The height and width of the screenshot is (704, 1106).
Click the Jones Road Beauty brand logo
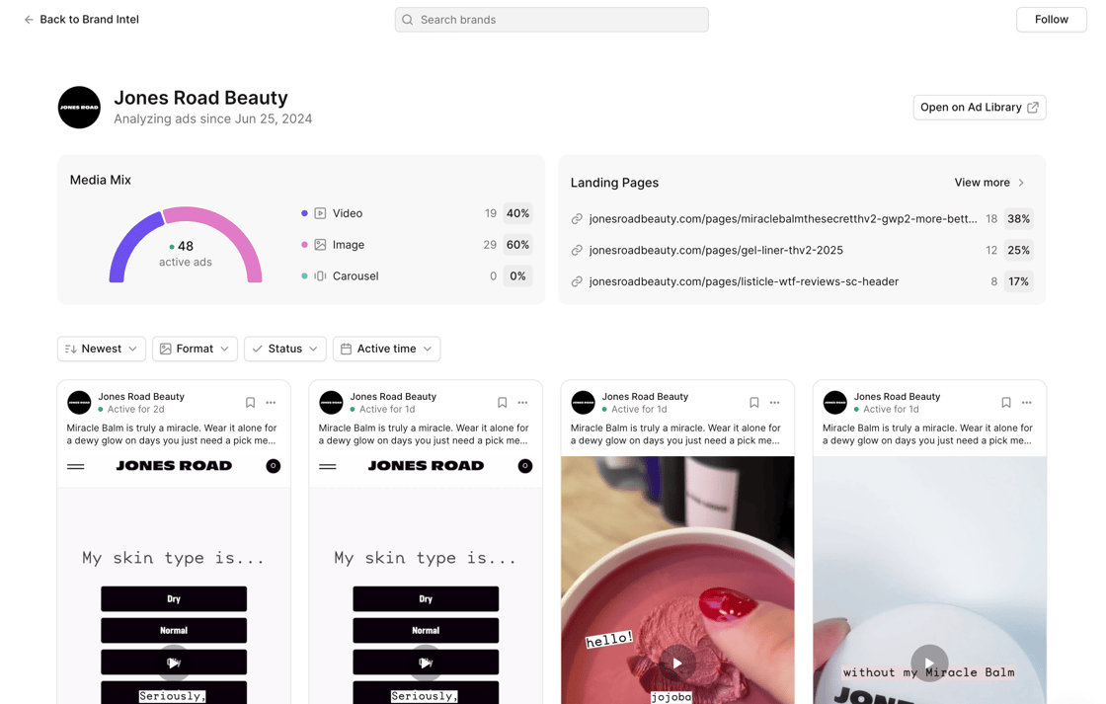(79, 108)
